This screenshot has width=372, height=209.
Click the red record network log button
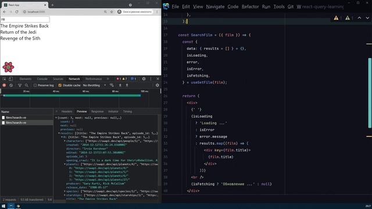[x=4, y=85]
